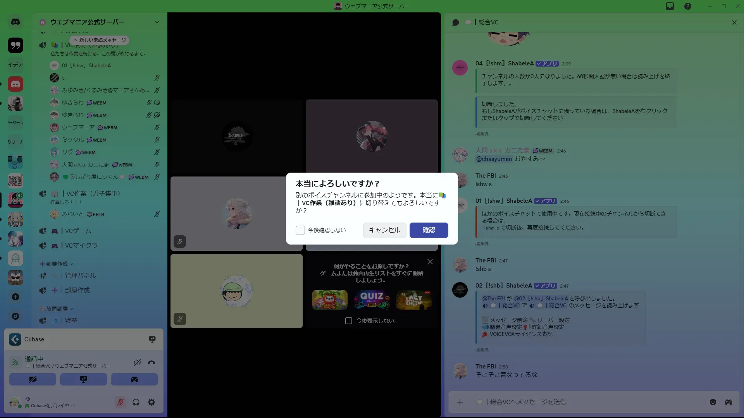Open user settings gear icon
The height and width of the screenshot is (418, 744).
pyautogui.click(x=152, y=402)
